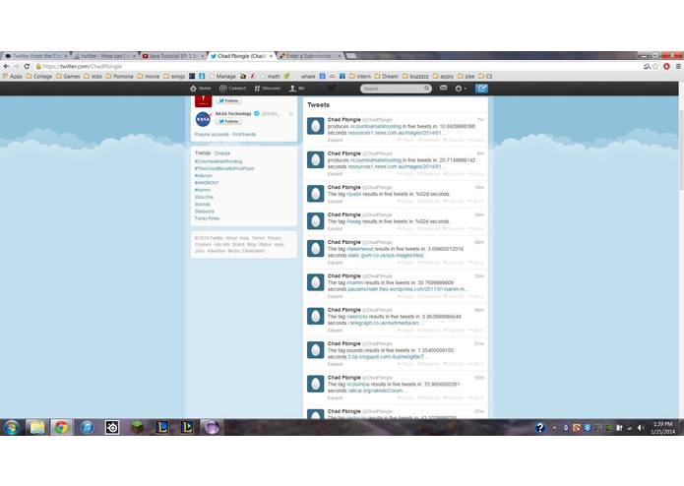Open the NASA Technology avatar
This screenshot has width=684, height=486.
click(x=203, y=119)
